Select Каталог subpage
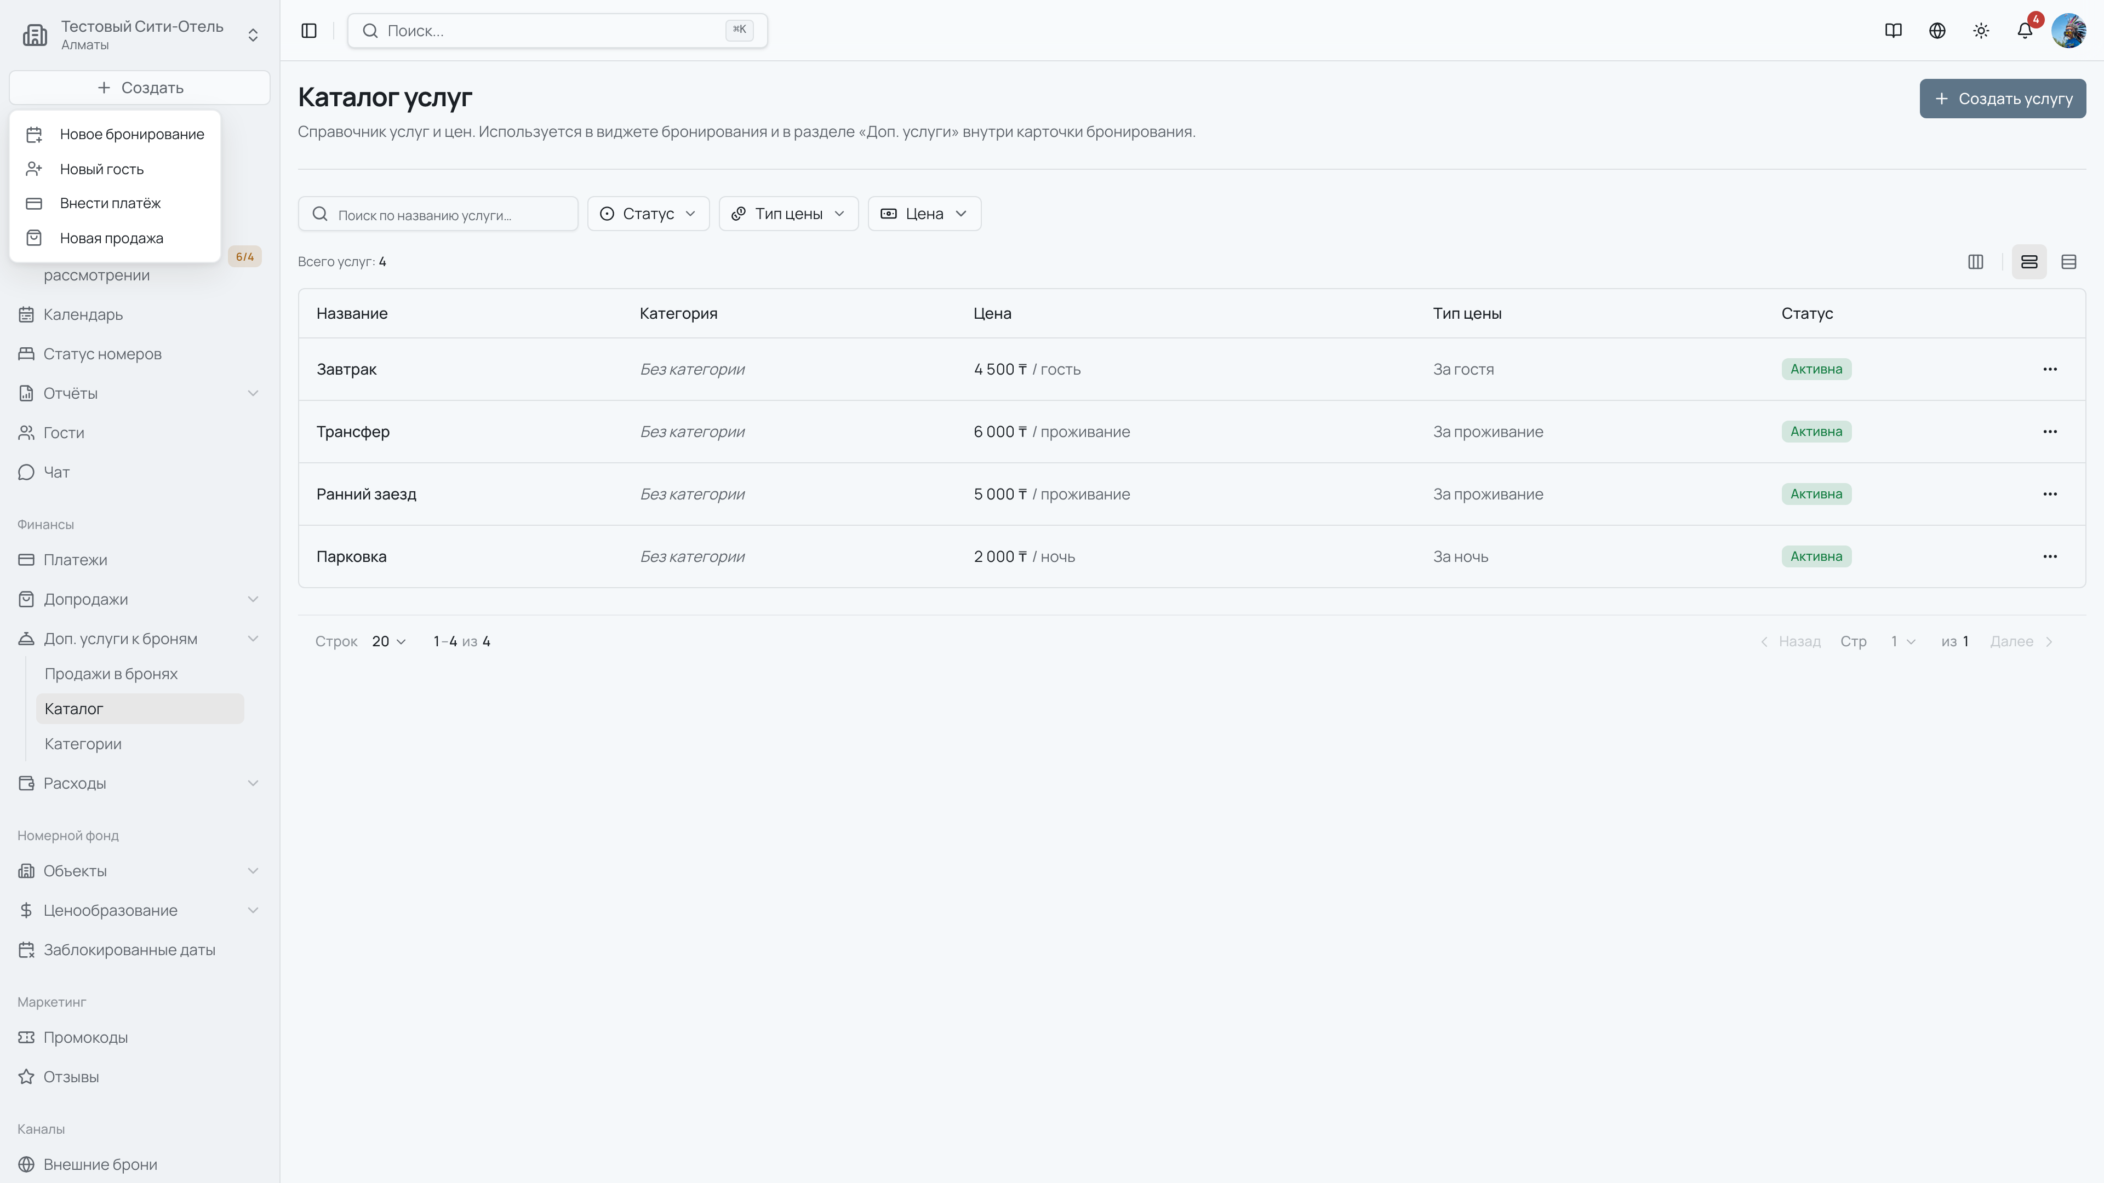Image resolution: width=2104 pixels, height=1183 pixels. click(140, 709)
